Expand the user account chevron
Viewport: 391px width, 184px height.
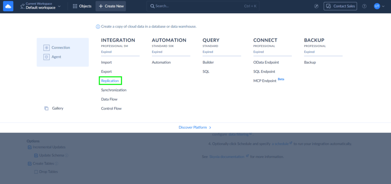[383, 6]
